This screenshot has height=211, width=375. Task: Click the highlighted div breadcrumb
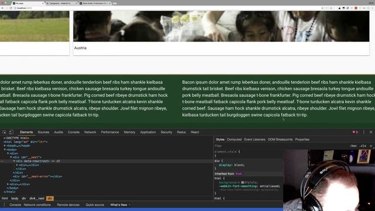(x=50, y=198)
